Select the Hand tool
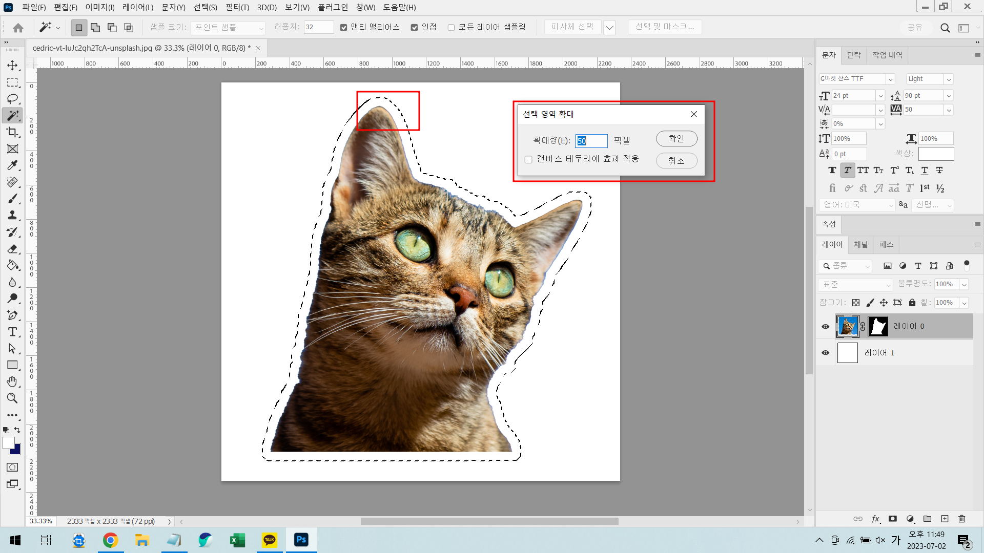Screen dimensions: 984x553 point(12,381)
